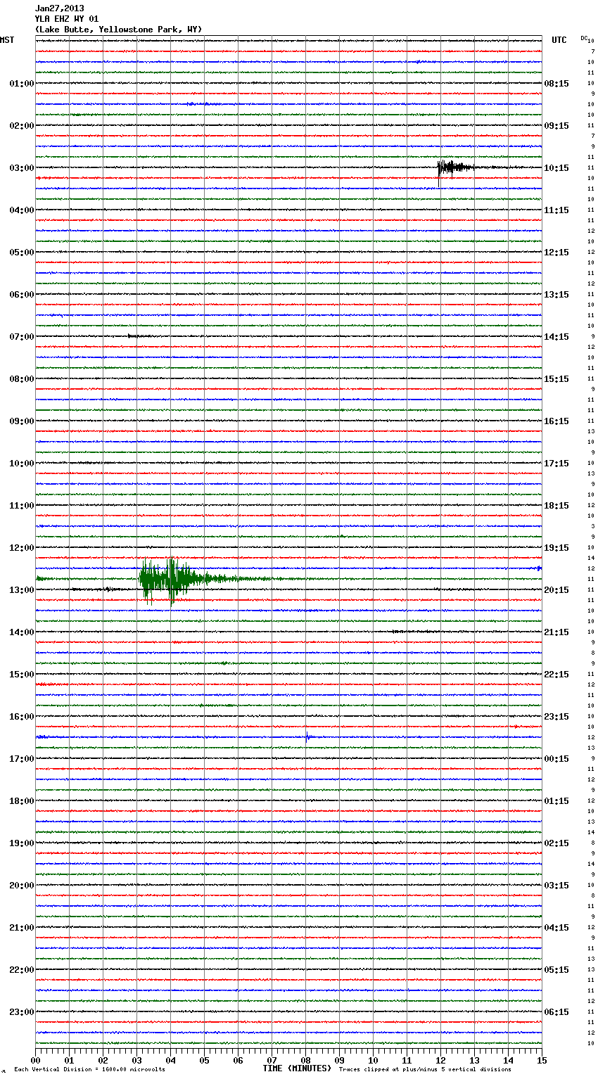The height and width of the screenshot is (1079, 598).
Task: Click the 12:00 MST time label
Action: tap(22, 548)
